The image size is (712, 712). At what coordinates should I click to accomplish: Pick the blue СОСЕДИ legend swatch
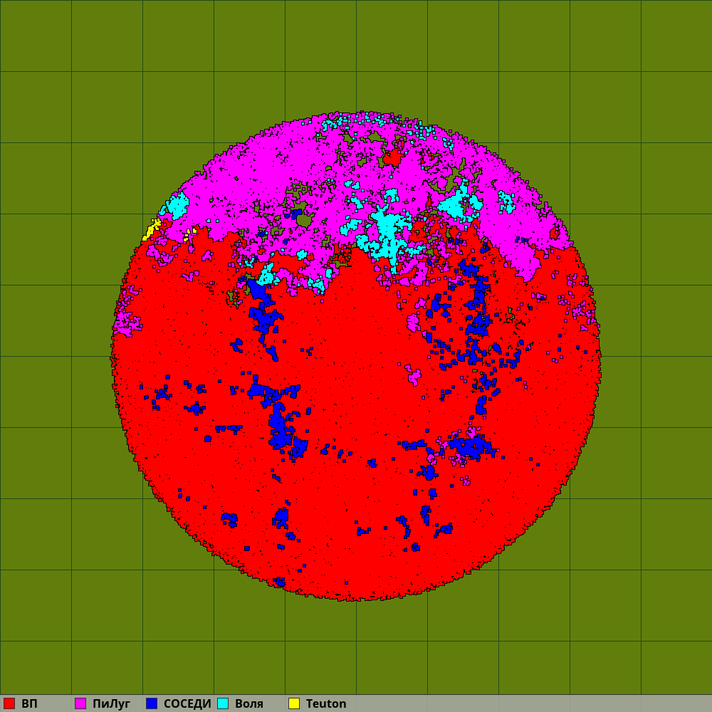click(x=152, y=703)
